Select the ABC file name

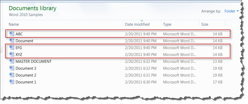[x=19, y=34]
